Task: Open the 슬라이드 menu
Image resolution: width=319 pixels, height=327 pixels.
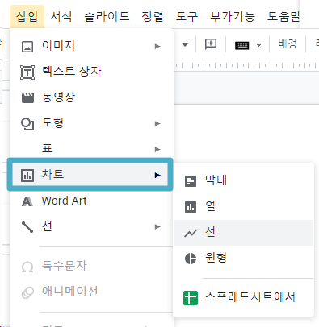Action: pos(107,17)
